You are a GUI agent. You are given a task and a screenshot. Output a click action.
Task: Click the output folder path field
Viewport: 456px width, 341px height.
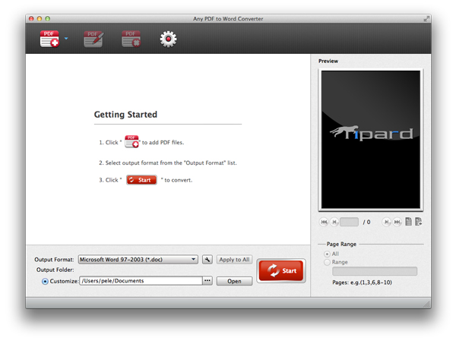point(141,281)
